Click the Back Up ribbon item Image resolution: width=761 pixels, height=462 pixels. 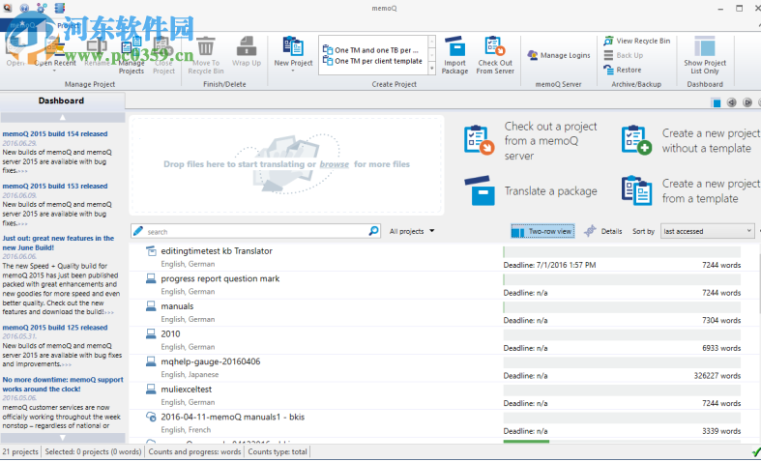click(624, 55)
